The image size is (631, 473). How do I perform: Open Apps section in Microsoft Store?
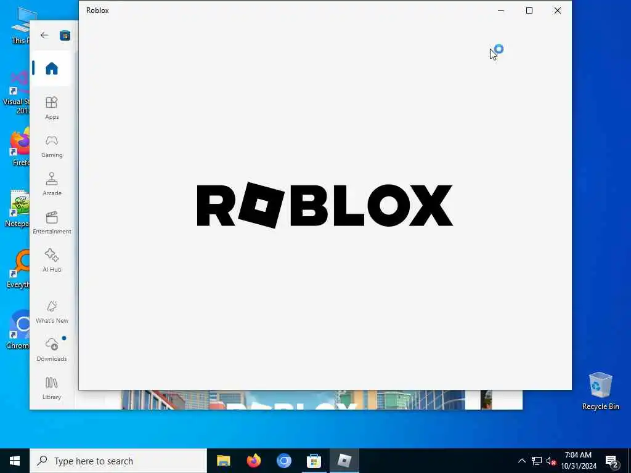click(52, 108)
